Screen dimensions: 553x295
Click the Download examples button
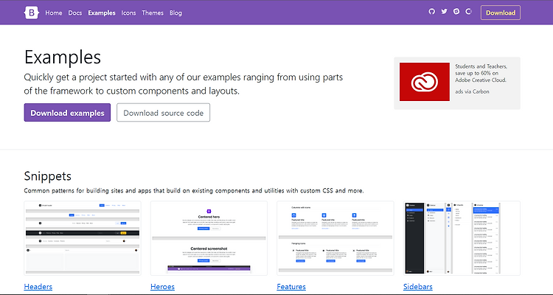[67, 113]
